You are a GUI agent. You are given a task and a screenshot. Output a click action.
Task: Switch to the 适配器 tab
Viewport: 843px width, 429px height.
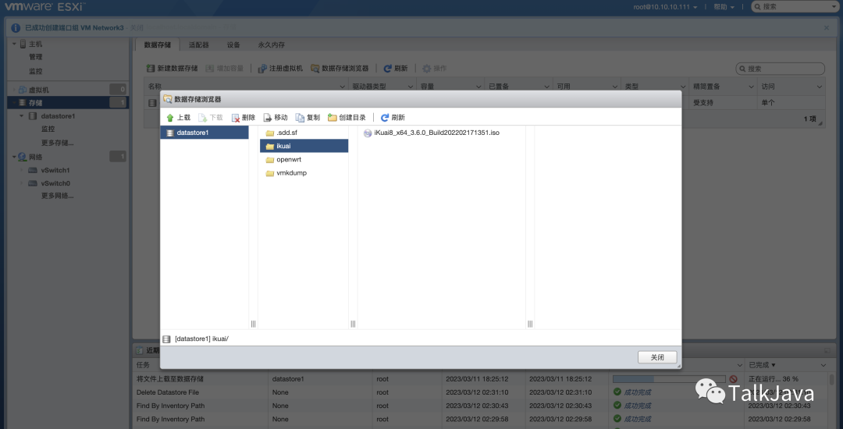pos(199,45)
